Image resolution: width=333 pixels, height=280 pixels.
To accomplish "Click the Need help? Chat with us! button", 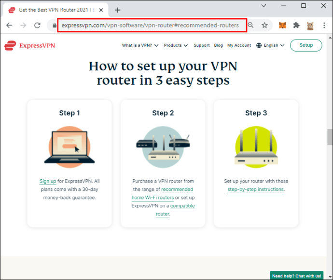I will click(x=296, y=276).
